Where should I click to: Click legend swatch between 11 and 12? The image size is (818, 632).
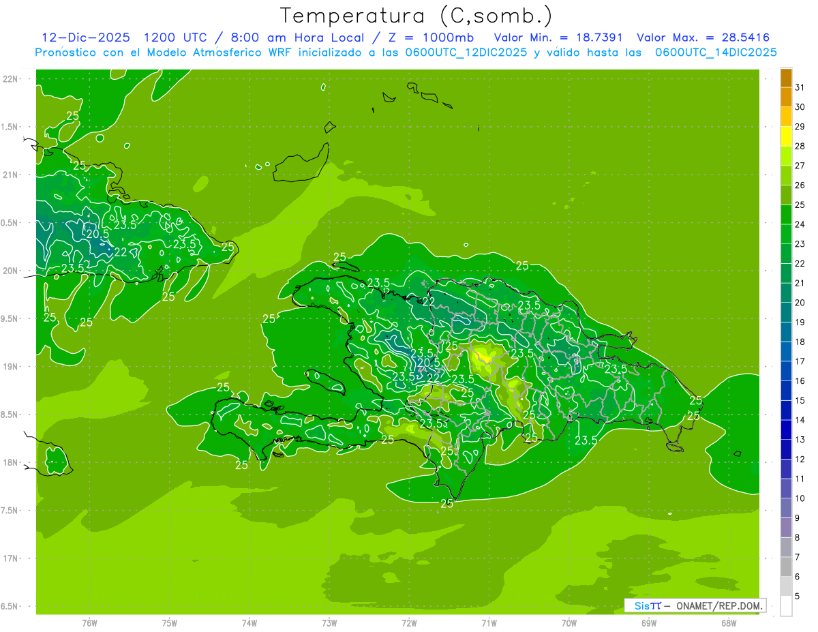(x=786, y=469)
